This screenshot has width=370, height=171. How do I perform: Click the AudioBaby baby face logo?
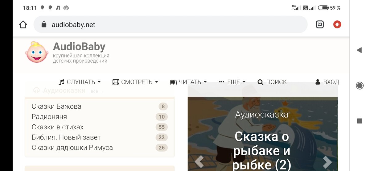pyautogui.click(x=37, y=52)
